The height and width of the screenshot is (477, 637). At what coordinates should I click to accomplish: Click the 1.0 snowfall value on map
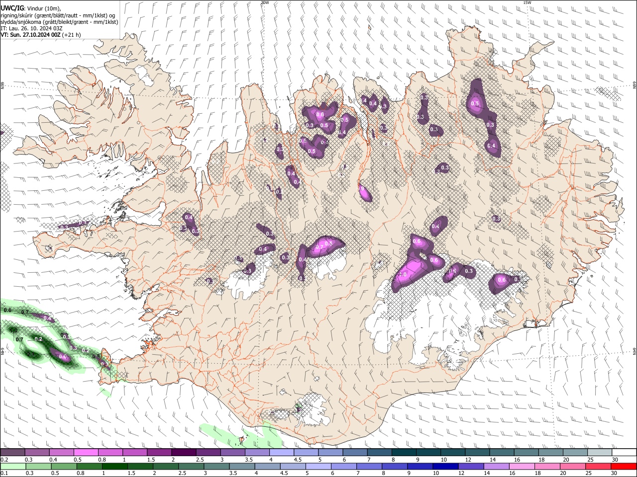pyautogui.click(x=403, y=275)
